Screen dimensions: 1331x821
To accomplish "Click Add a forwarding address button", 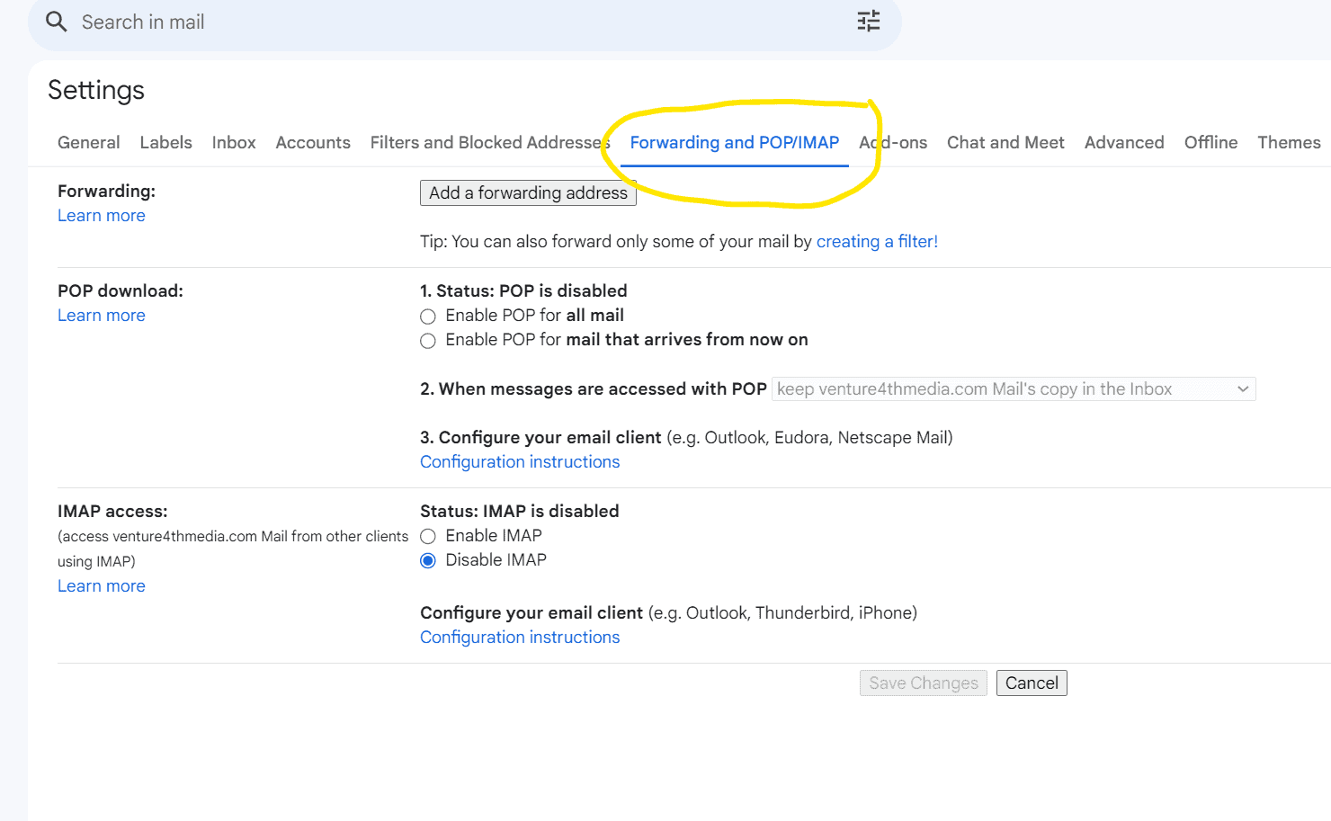I will pos(528,193).
